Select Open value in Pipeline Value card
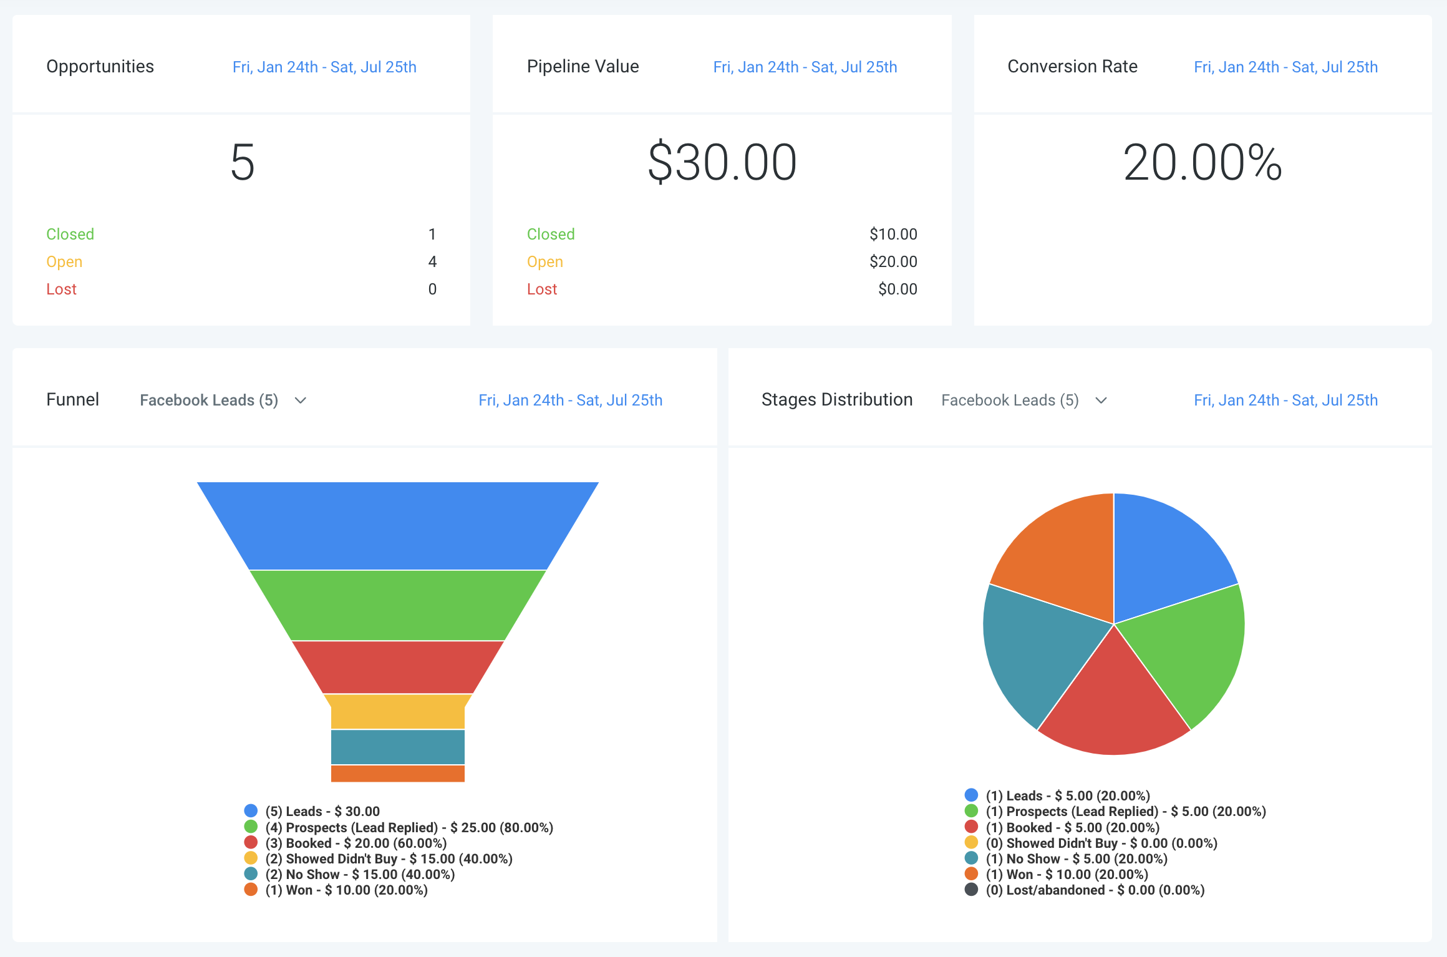1447x957 pixels. pos(893,261)
